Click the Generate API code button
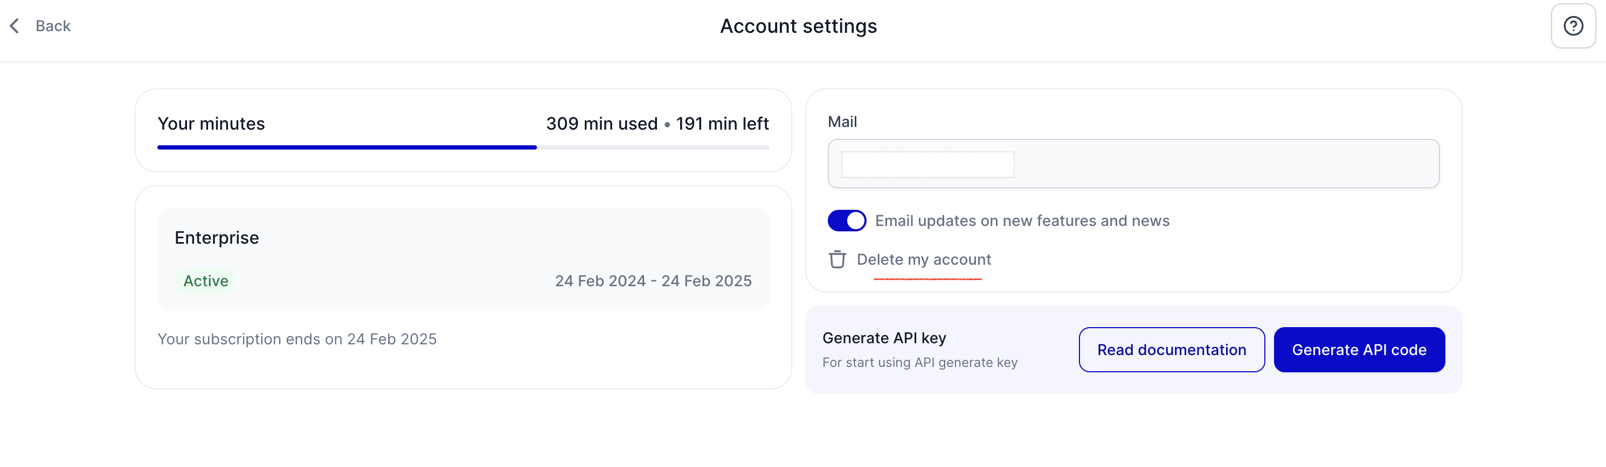This screenshot has height=467, width=1606. coord(1359,350)
